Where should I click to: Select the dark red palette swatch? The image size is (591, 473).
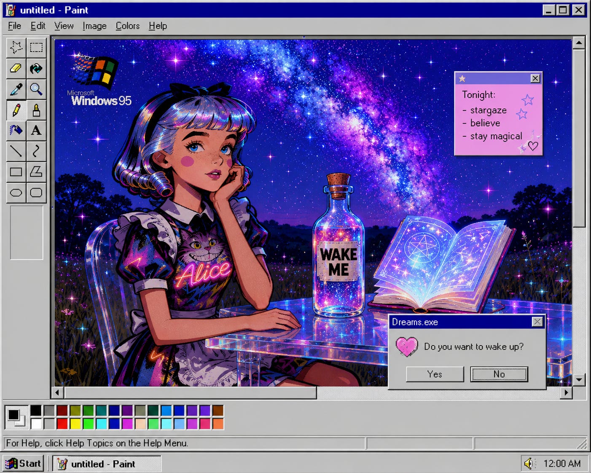[62, 411]
